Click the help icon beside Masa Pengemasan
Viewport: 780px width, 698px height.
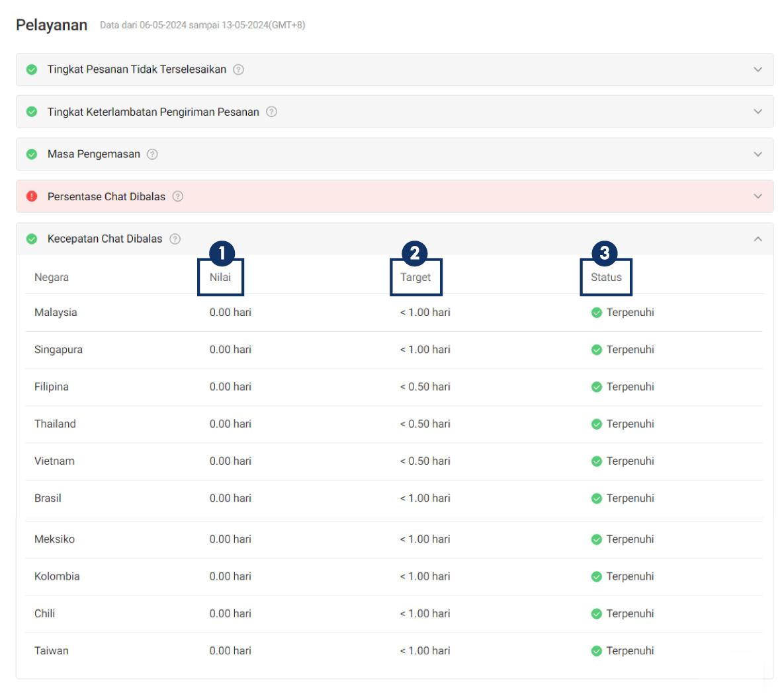pyautogui.click(x=152, y=154)
